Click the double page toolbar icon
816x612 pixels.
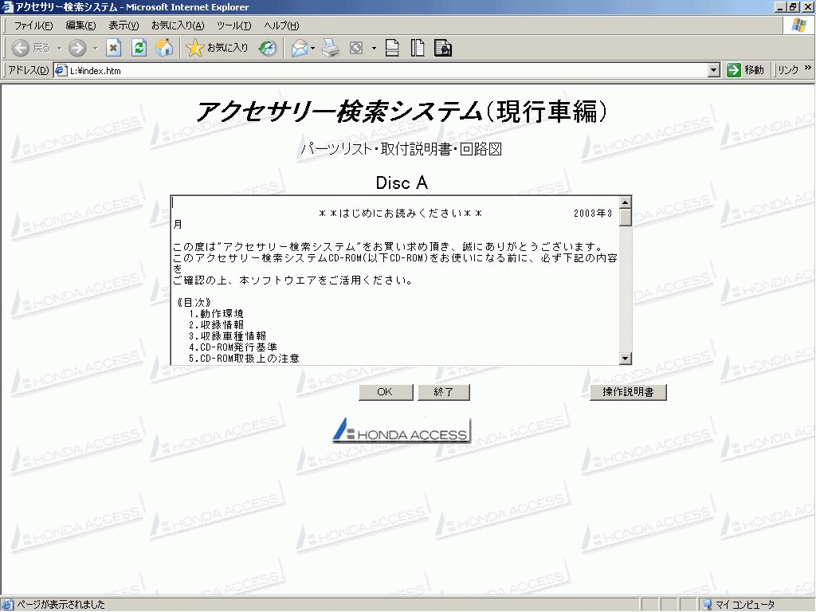click(418, 48)
